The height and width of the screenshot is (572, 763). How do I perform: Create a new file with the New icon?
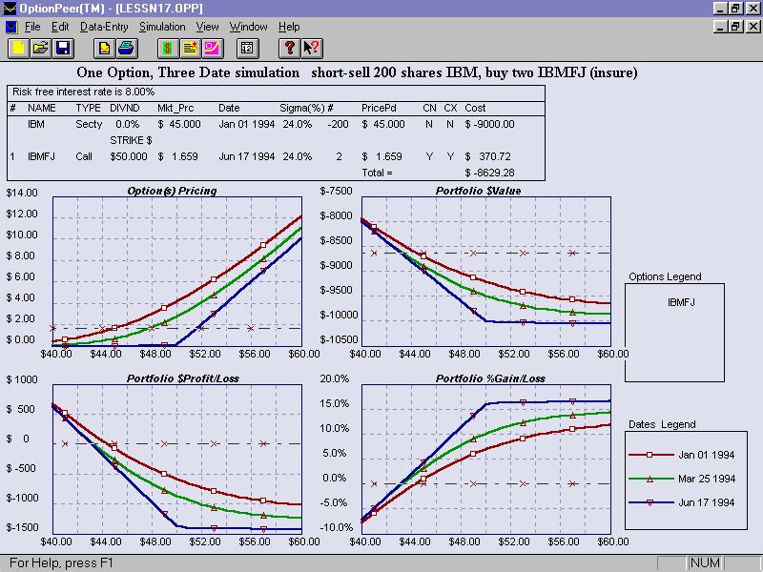pyautogui.click(x=19, y=47)
